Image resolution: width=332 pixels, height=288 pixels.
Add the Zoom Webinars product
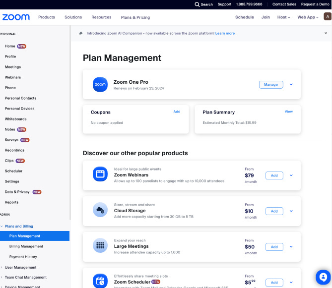(x=274, y=175)
